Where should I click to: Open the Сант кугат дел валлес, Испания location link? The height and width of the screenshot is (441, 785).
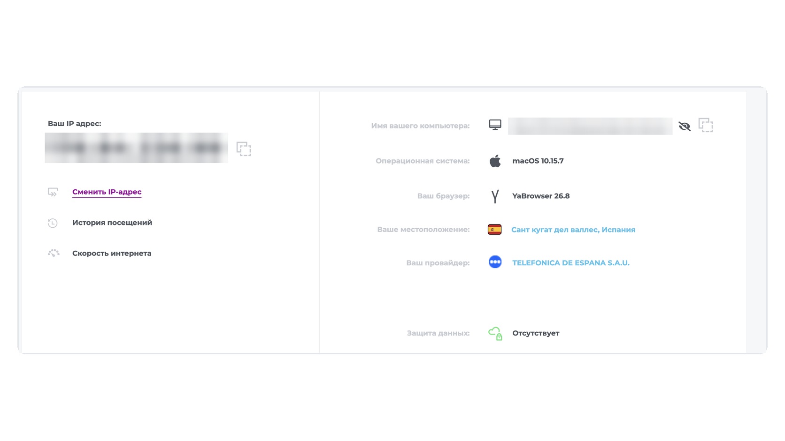(x=573, y=230)
